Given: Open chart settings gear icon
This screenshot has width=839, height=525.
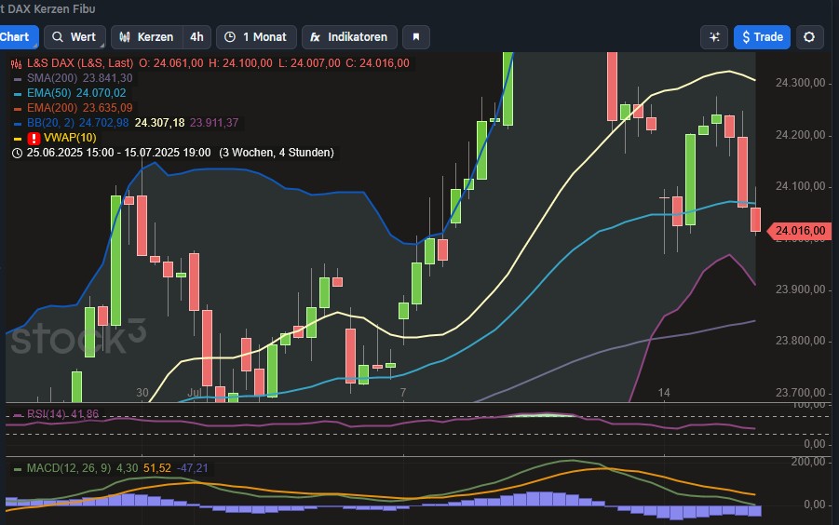Looking at the screenshot, I should click(x=809, y=37).
